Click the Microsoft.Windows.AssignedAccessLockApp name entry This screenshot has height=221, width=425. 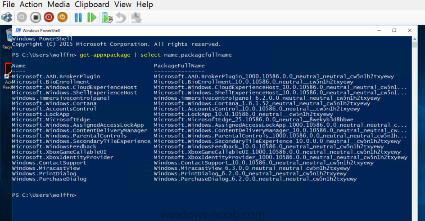78,125
